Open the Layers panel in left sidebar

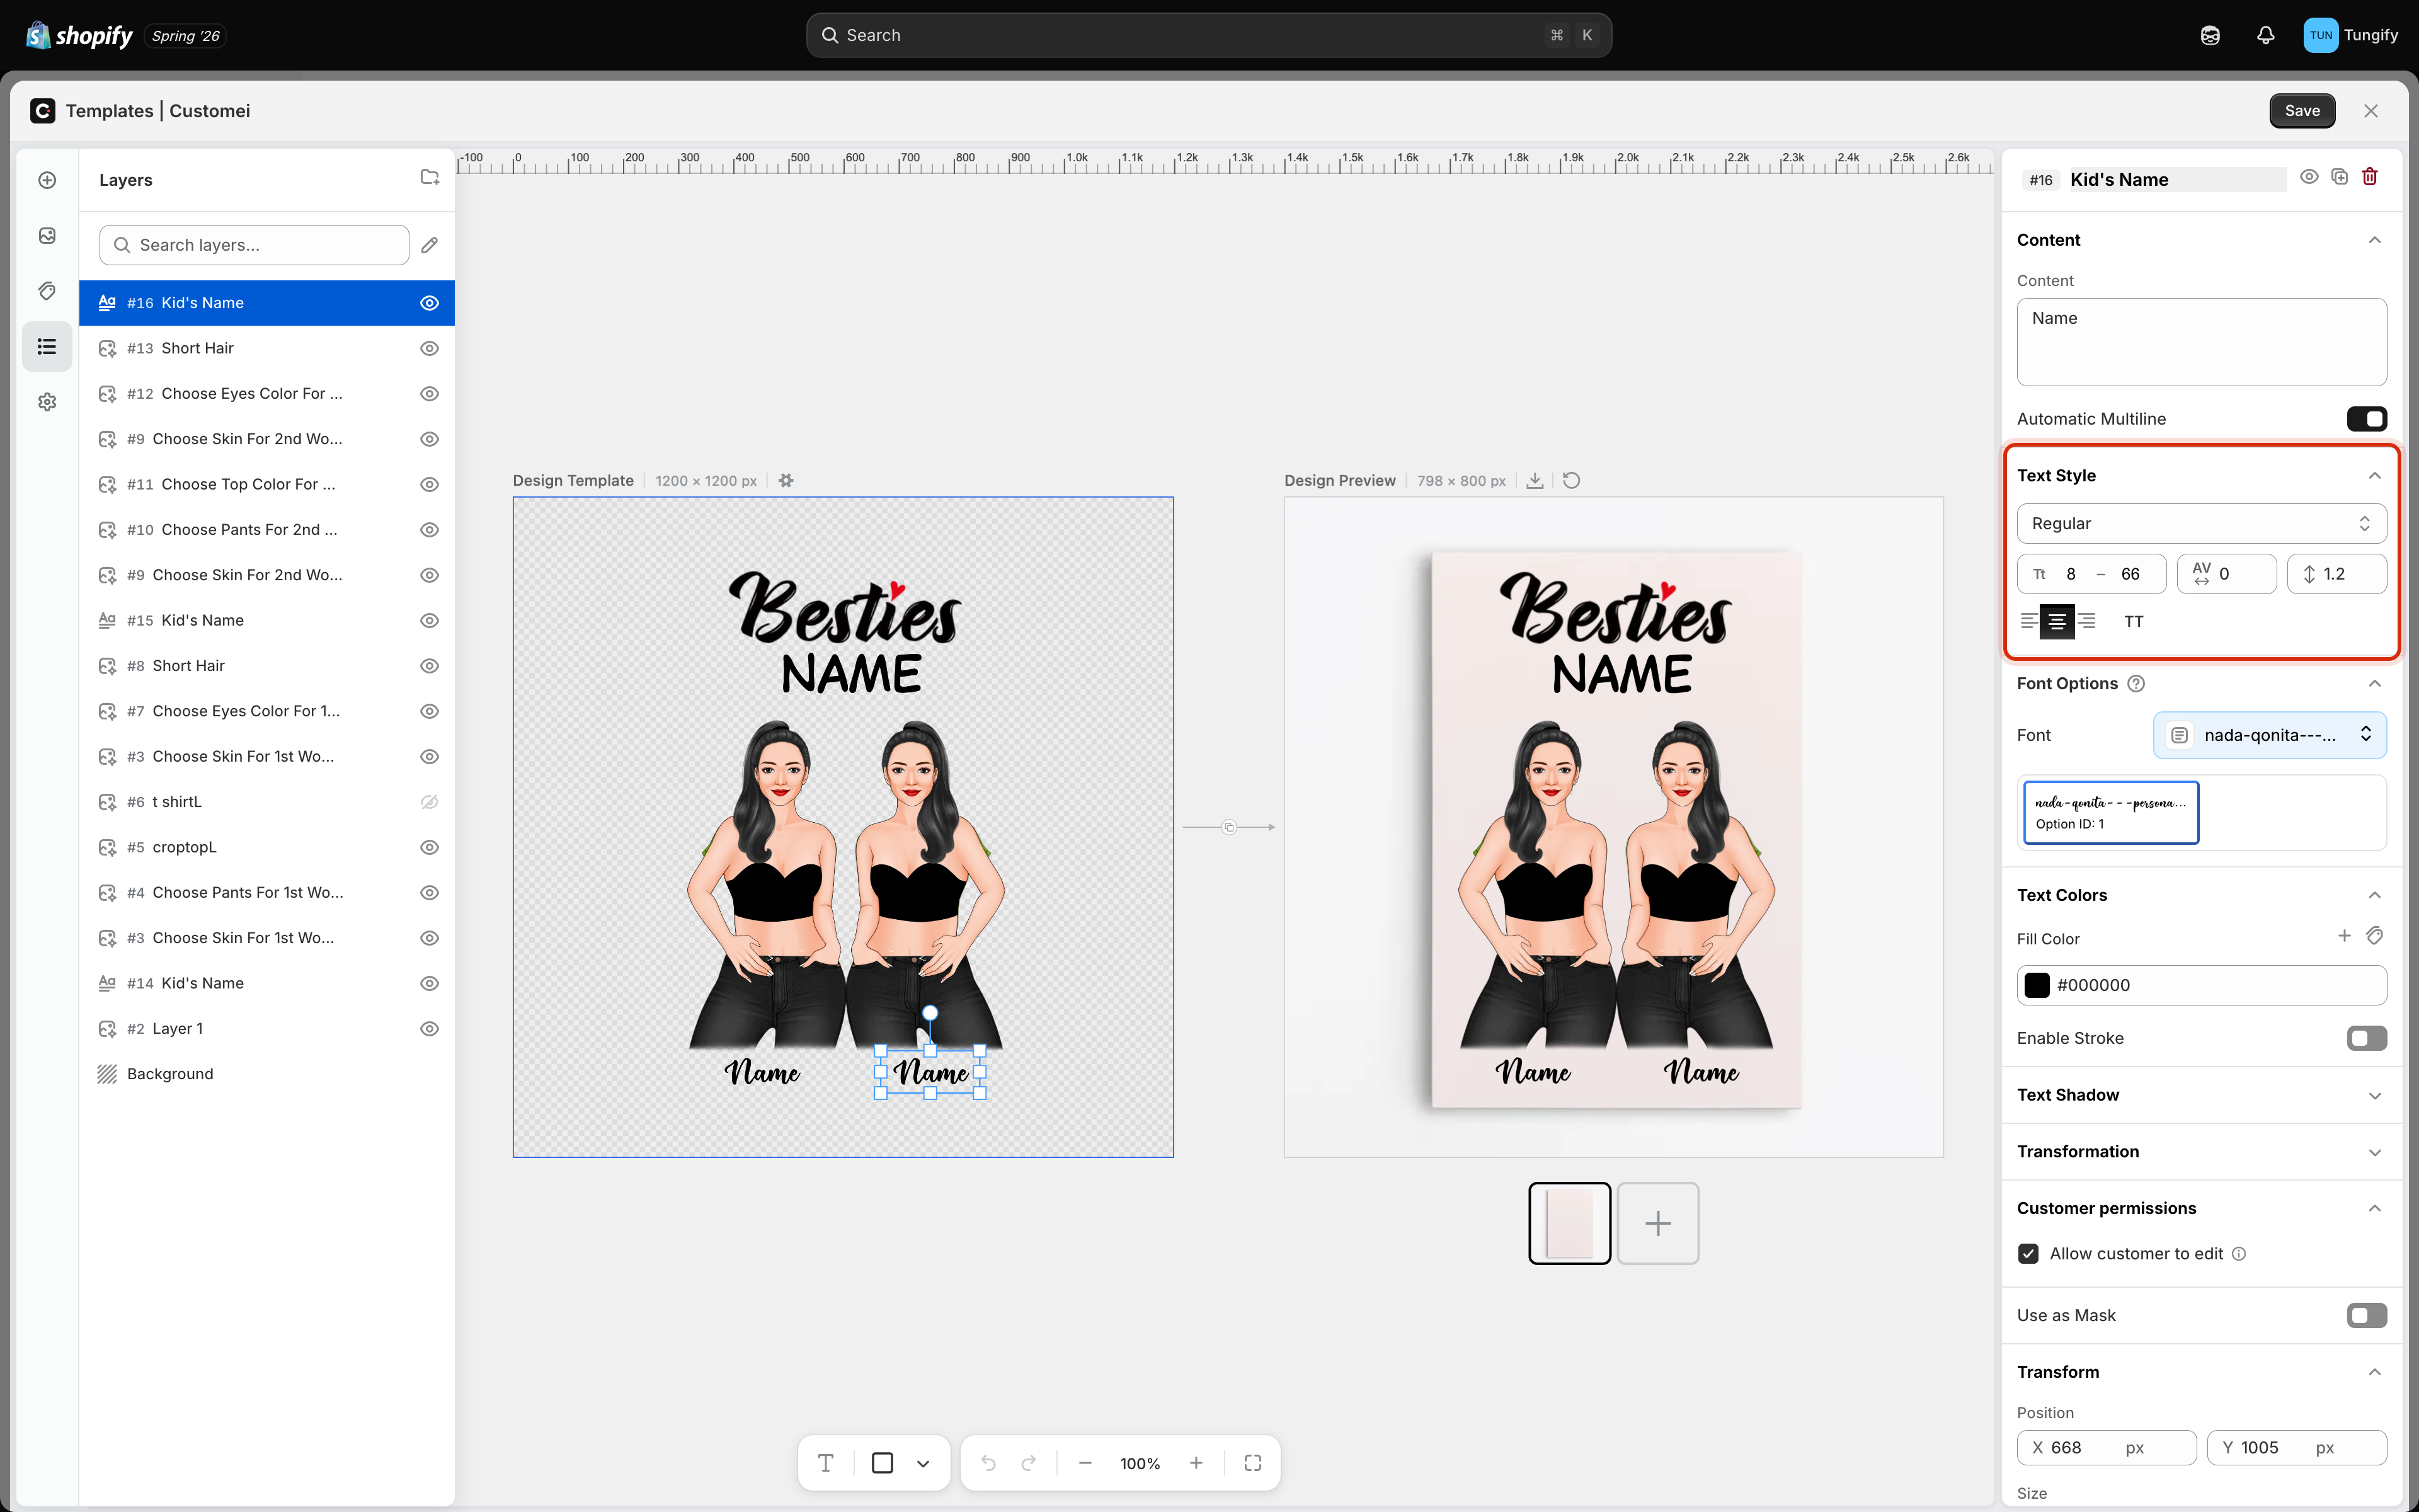point(47,346)
